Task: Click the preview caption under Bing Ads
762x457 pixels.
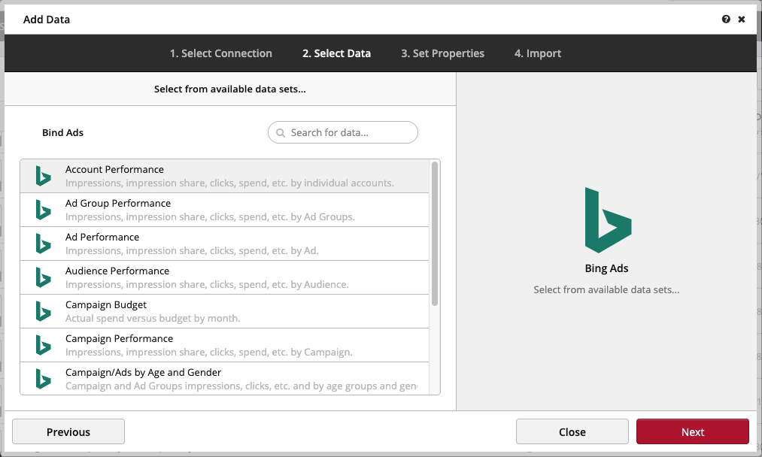Action: click(606, 290)
